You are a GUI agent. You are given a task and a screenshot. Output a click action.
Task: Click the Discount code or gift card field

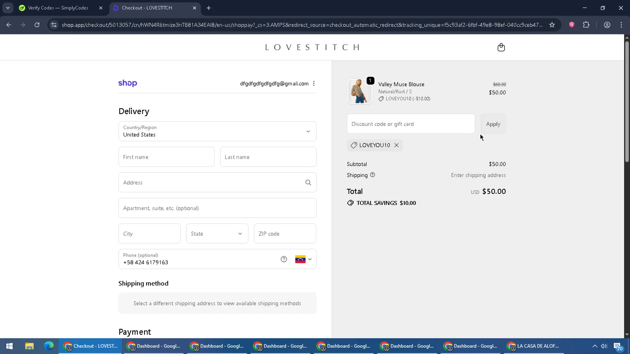tap(411, 124)
